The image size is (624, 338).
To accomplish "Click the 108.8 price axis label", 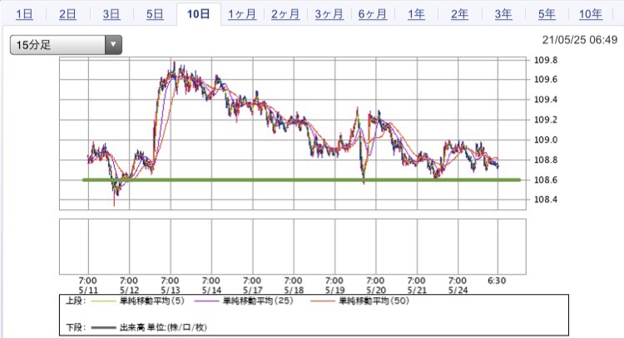I will click(546, 160).
